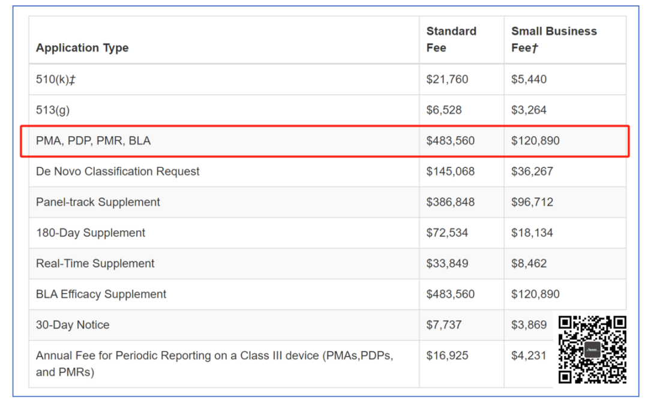The image size is (648, 404).
Task: Select the Annual Fee for Periodic Reporting cell
Action: tap(214, 363)
